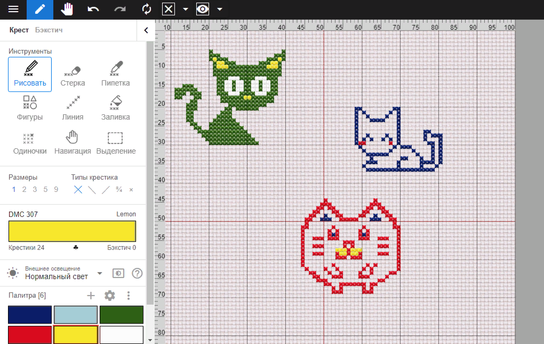Select the Рисовать drawing tool
This screenshot has width=544, height=344.
pyautogui.click(x=30, y=74)
